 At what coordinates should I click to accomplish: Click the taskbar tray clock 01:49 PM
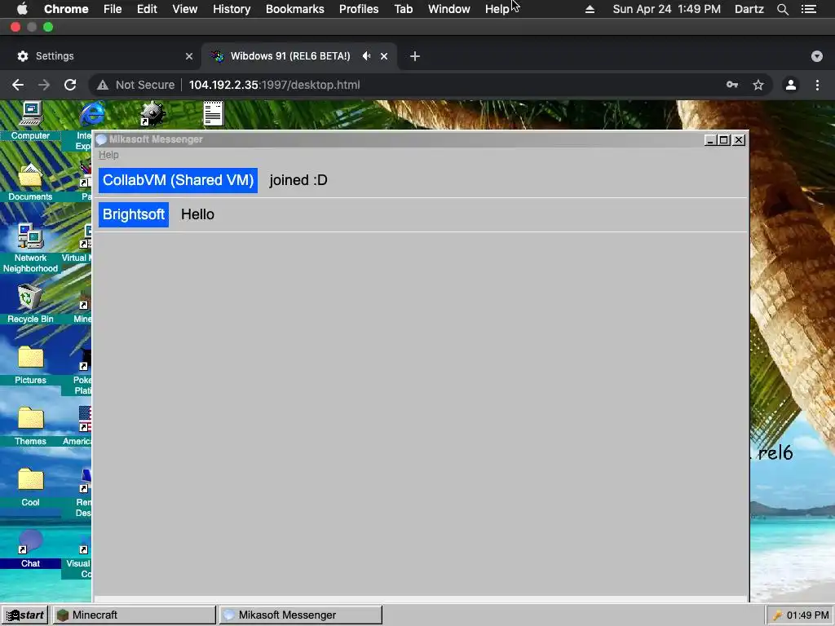(807, 615)
